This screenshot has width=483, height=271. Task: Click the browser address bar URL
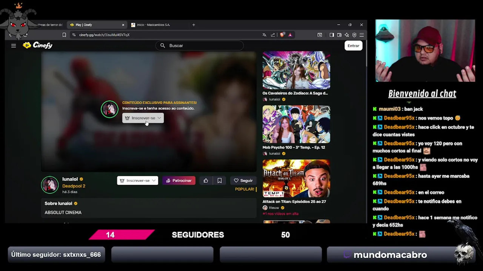(x=104, y=35)
